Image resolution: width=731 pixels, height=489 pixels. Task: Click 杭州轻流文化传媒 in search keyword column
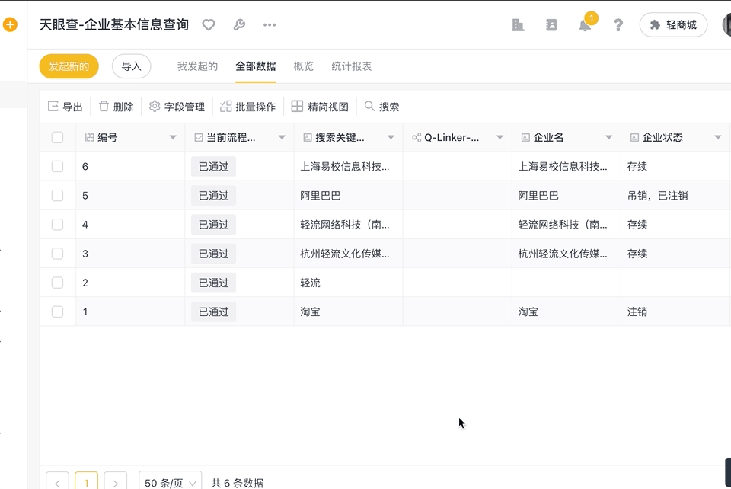pyautogui.click(x=344, y=254)
